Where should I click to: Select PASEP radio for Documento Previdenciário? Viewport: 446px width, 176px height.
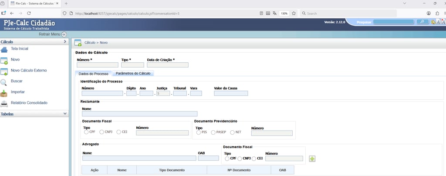click(x=213, y=132)
